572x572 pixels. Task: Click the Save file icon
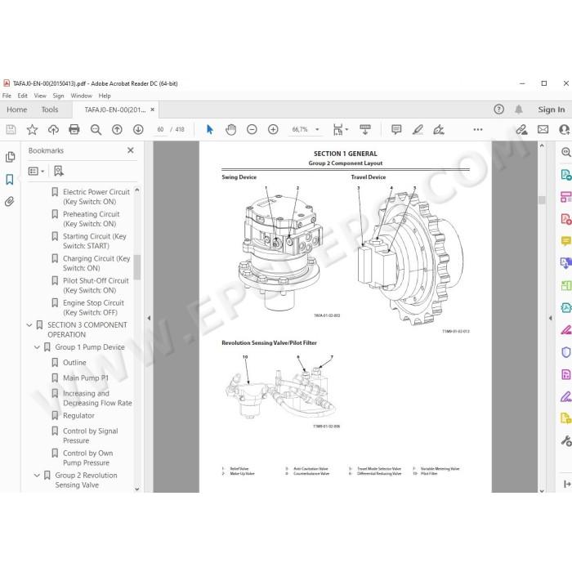coord(11,129)
